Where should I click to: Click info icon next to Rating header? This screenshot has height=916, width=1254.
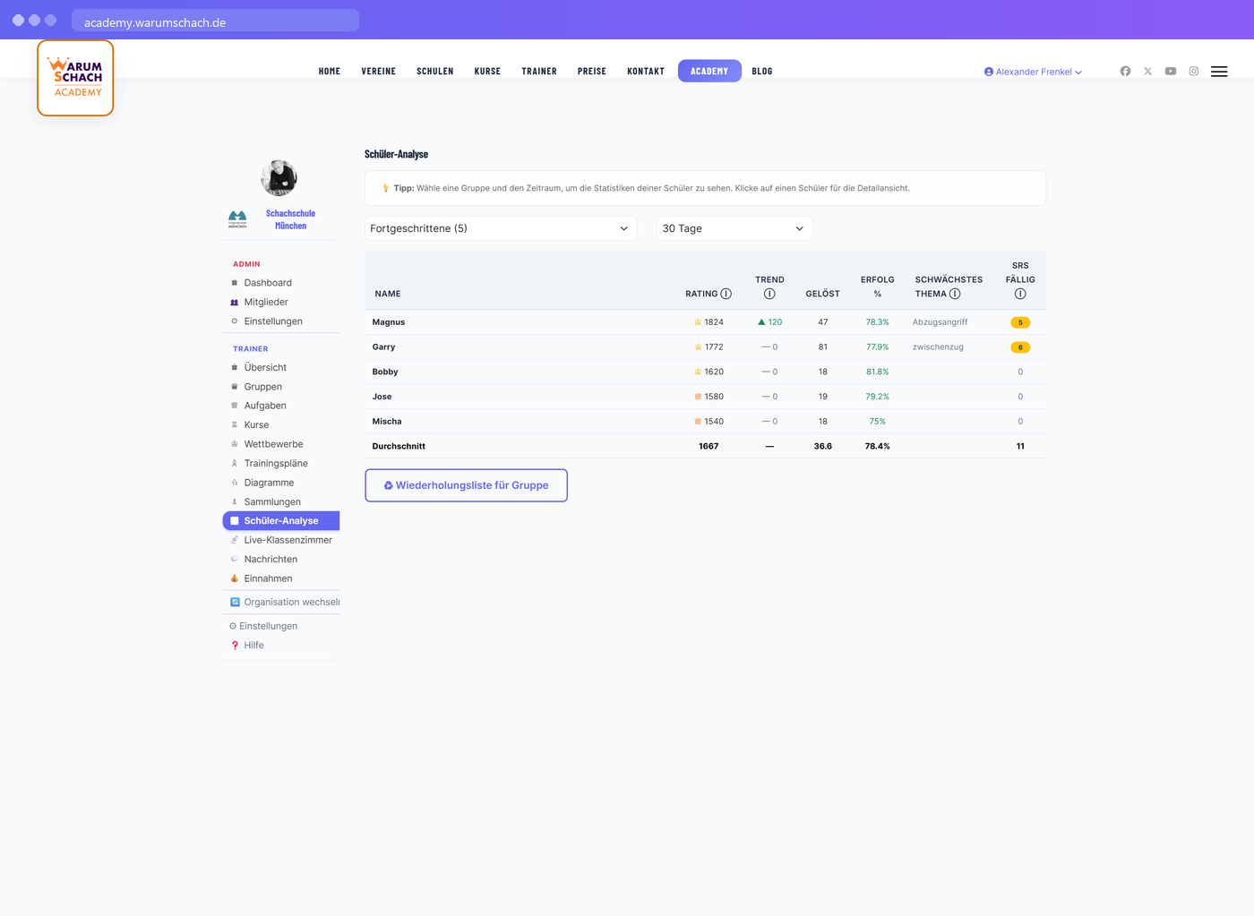click(x=726, y=294)
